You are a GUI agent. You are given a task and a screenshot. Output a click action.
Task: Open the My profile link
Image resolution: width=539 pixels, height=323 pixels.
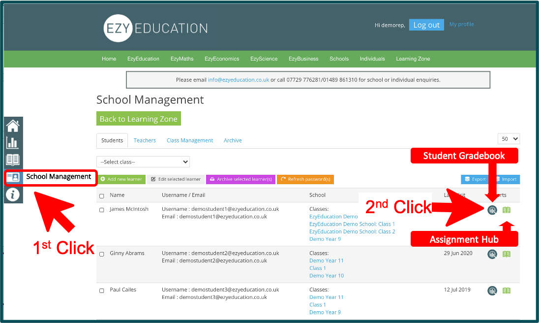[462, 24]
